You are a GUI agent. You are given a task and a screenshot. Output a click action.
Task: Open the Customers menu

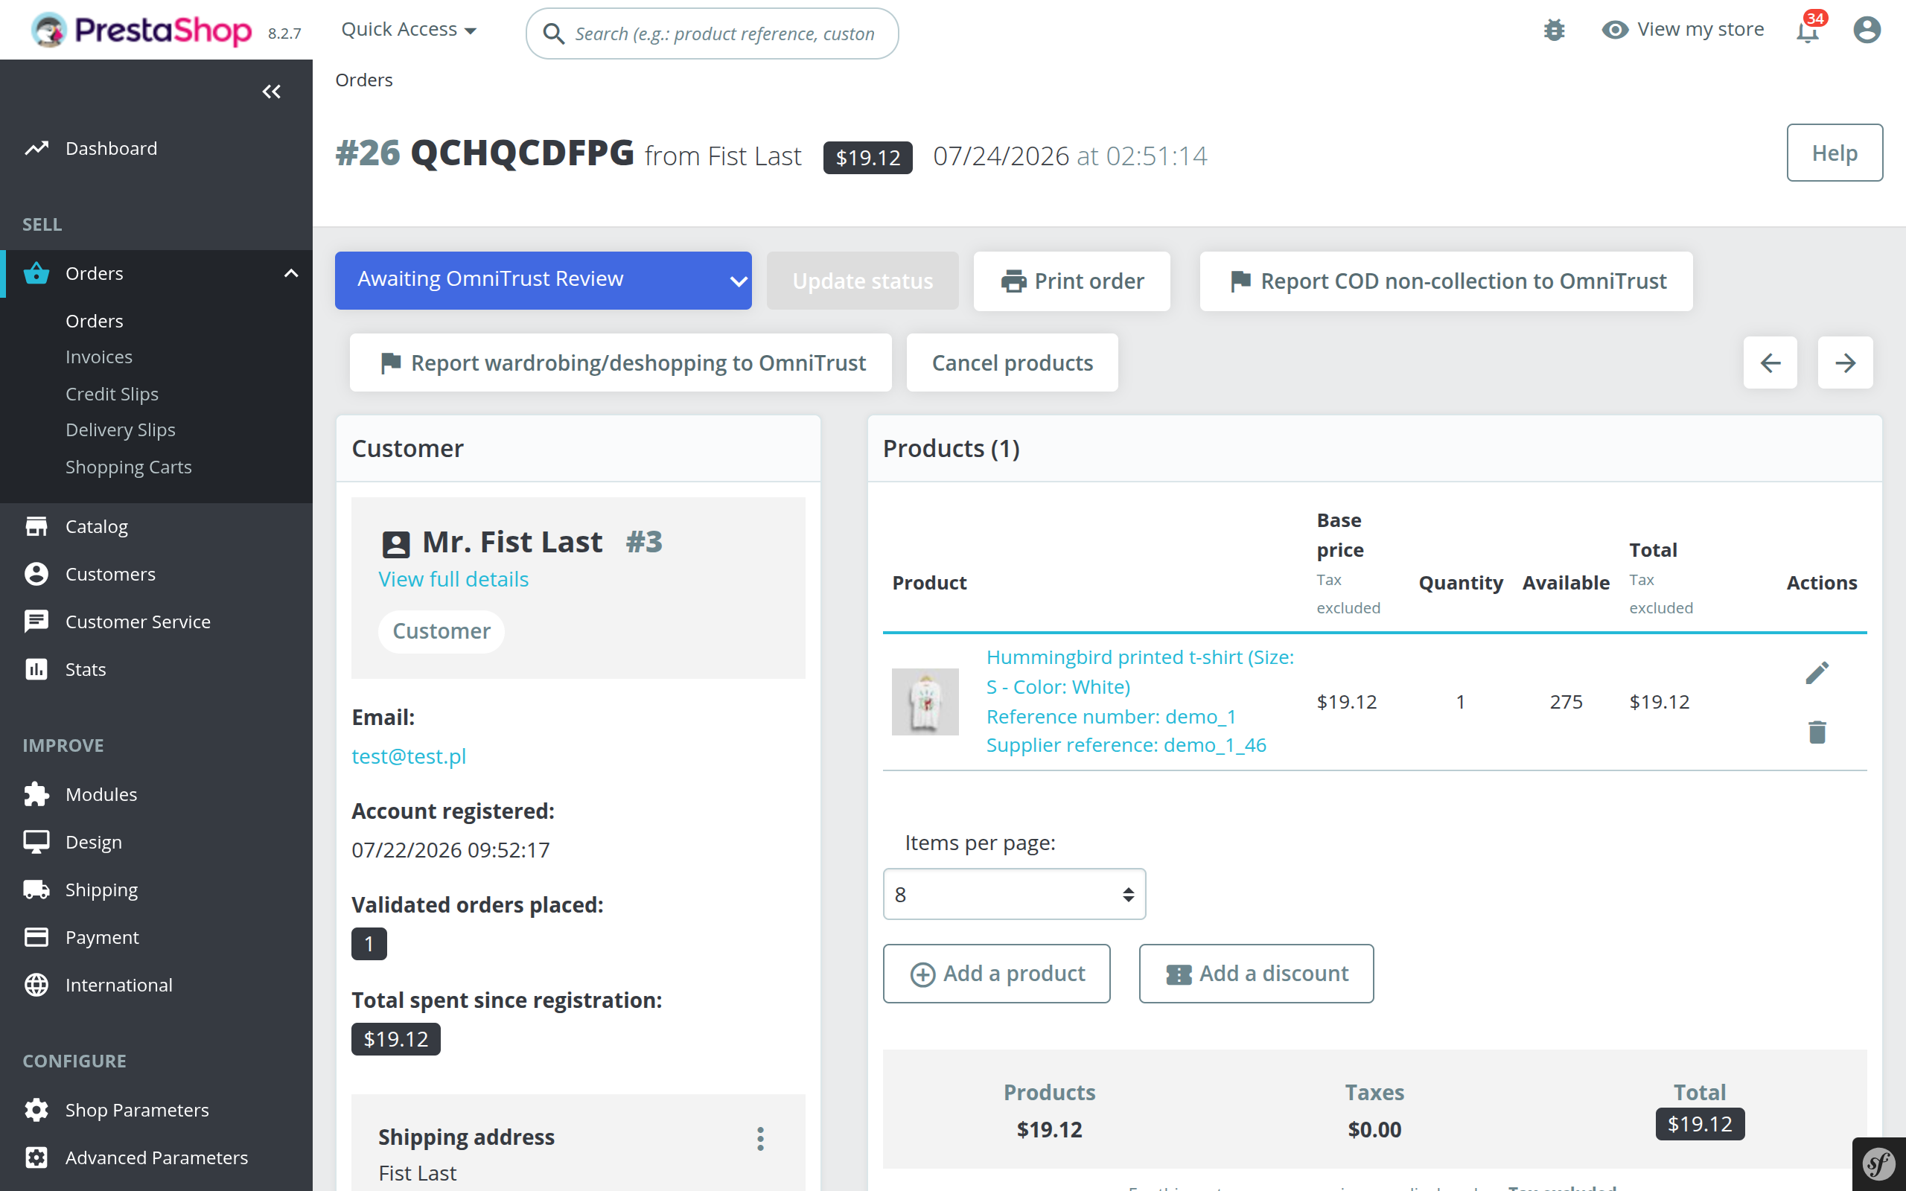pos(110,574)
